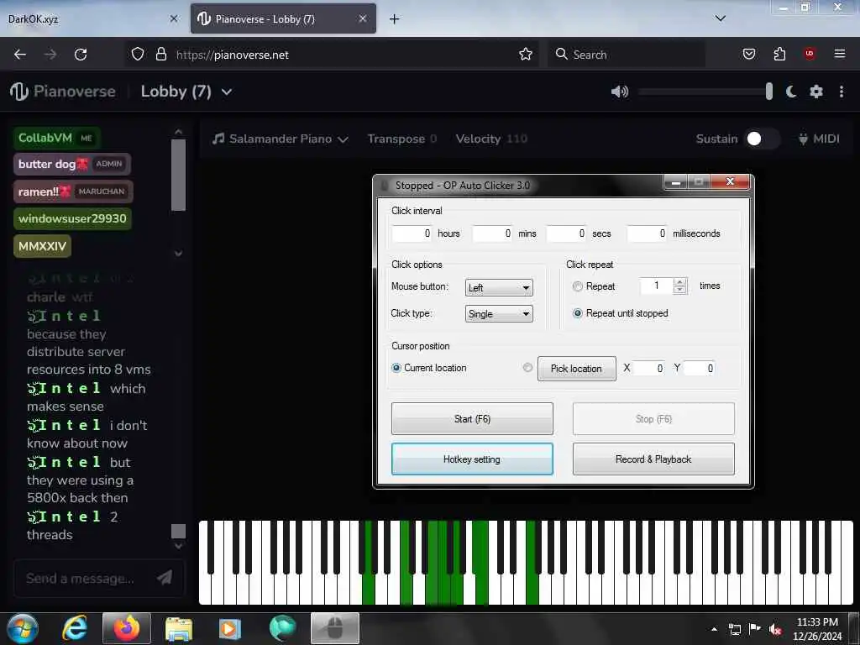The height and width of the screenshot is (645, 860).
Task: Increment the repeat times spinner
Action: [680, 282]
